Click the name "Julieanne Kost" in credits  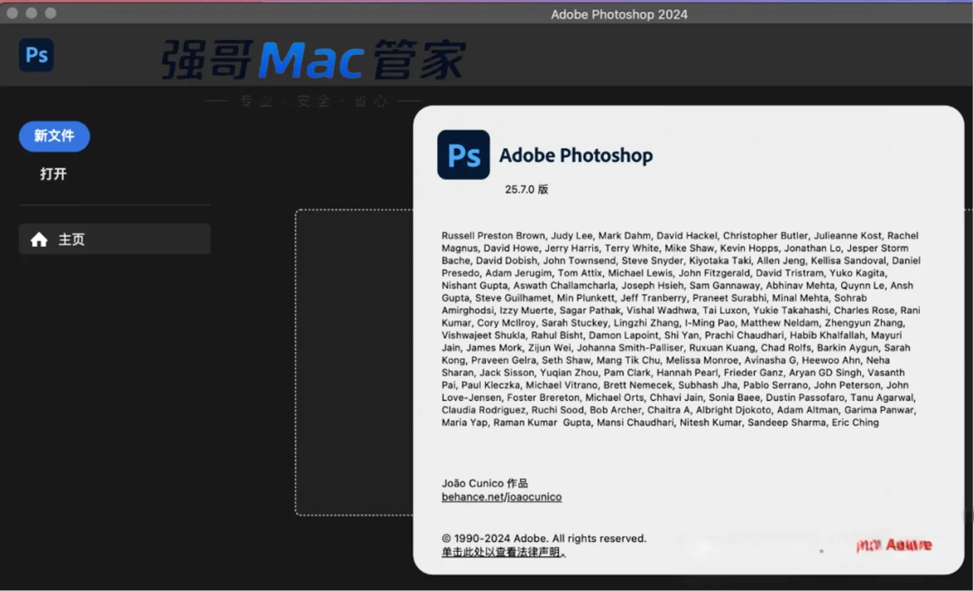847,236
